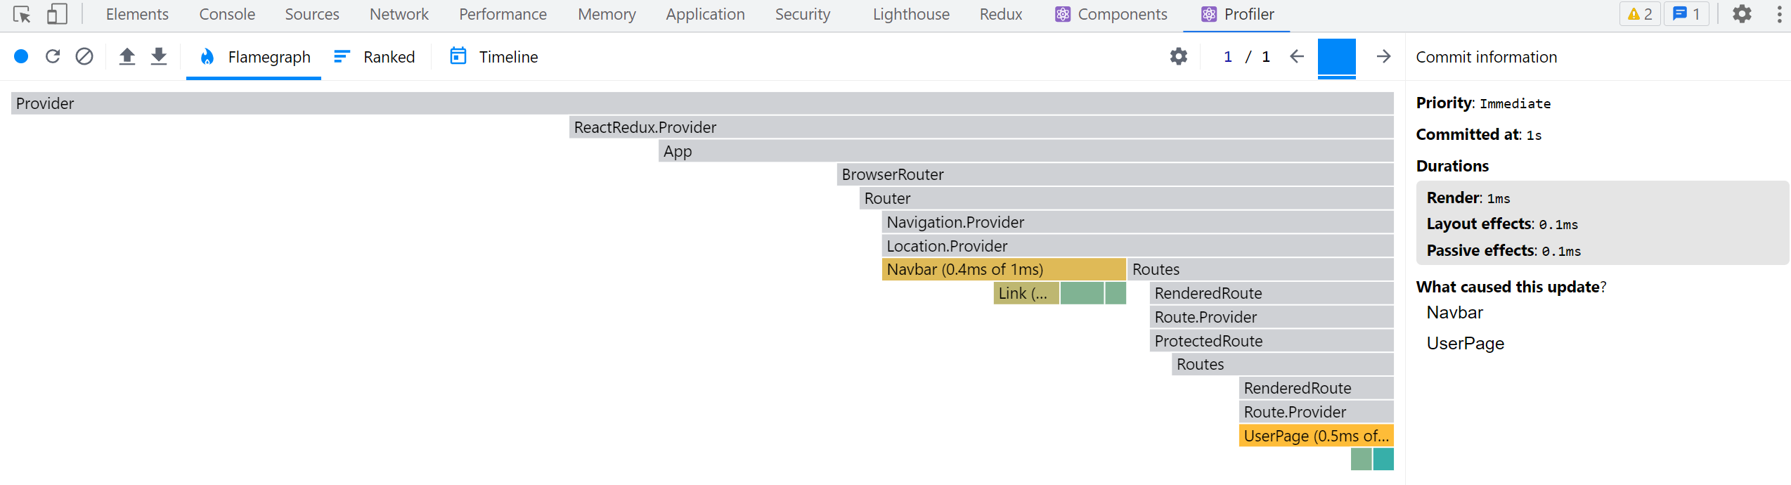Select the blue commit bar
The width and height of the screenshot is (1791, 485).
[x=1336, y=57]
